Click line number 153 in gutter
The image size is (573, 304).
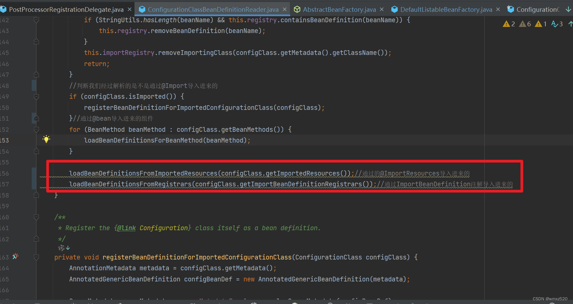[x=5, y=140]
